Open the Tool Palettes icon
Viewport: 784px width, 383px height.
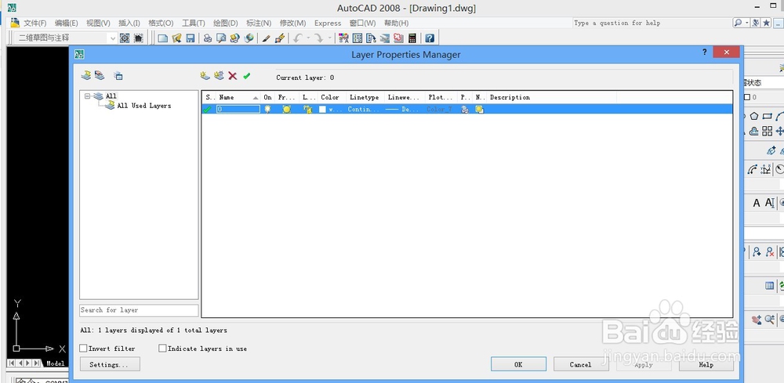[x=371, y=38]
